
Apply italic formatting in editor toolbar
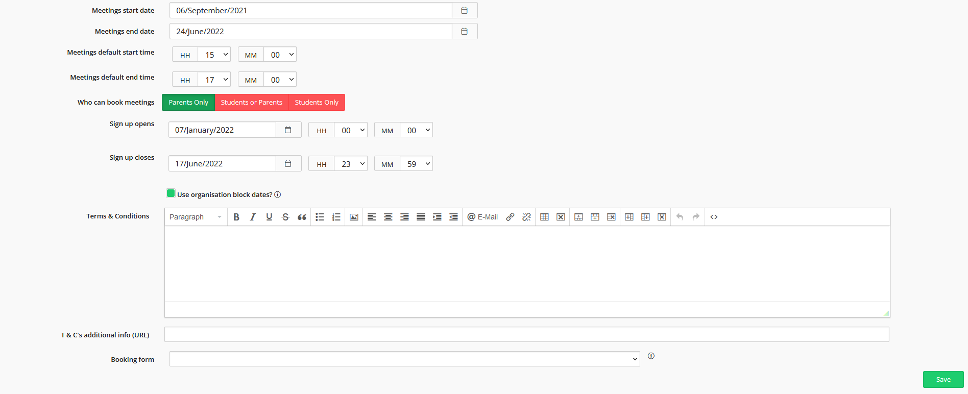click(x=253, y=217)
